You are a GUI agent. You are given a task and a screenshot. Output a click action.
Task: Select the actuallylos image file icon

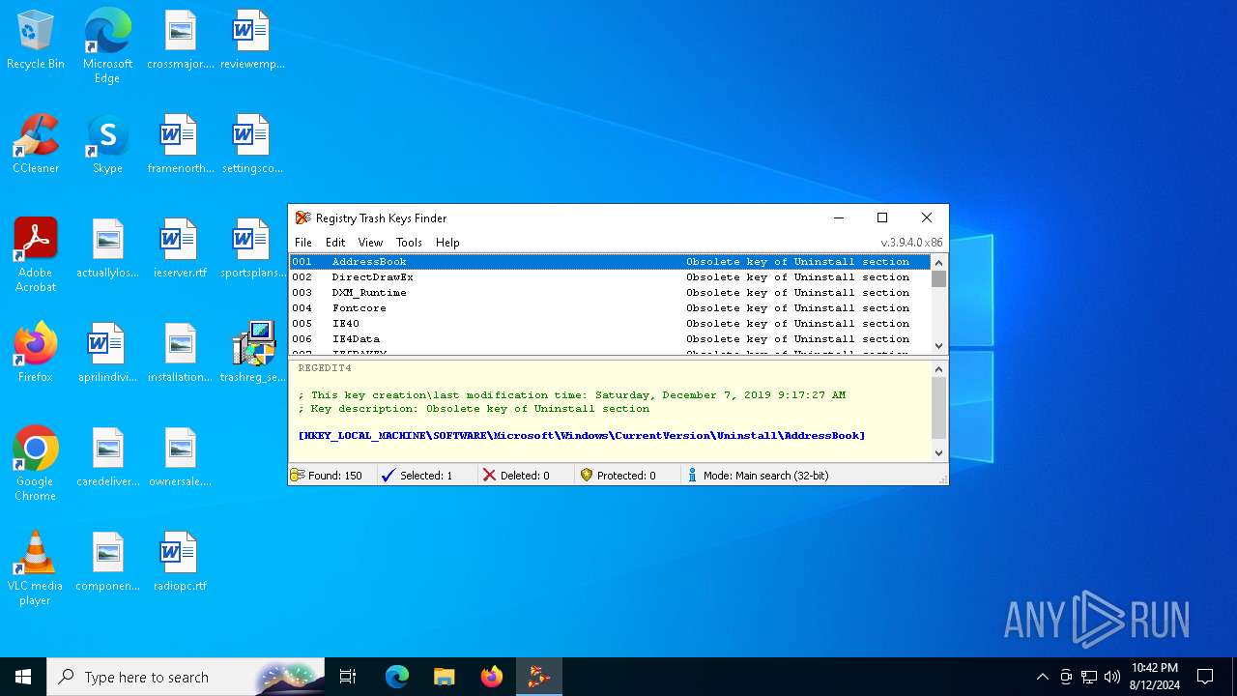click(107, 249)
